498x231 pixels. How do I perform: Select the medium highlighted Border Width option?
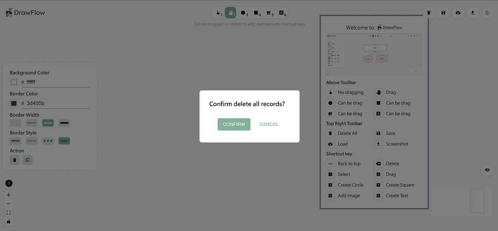(x=48, y=123)
